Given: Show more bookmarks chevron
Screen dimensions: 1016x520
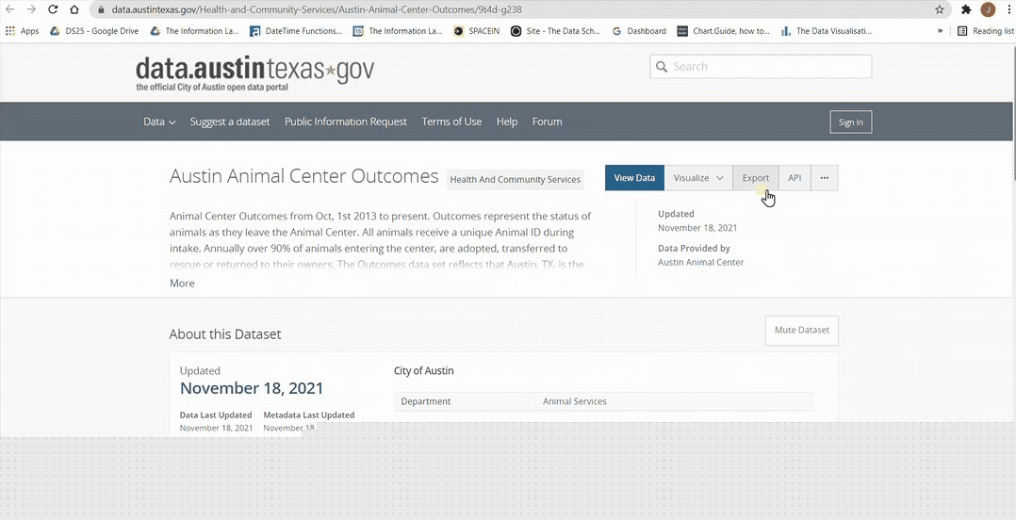Looking at the screenshot, I should click(941, 30).
